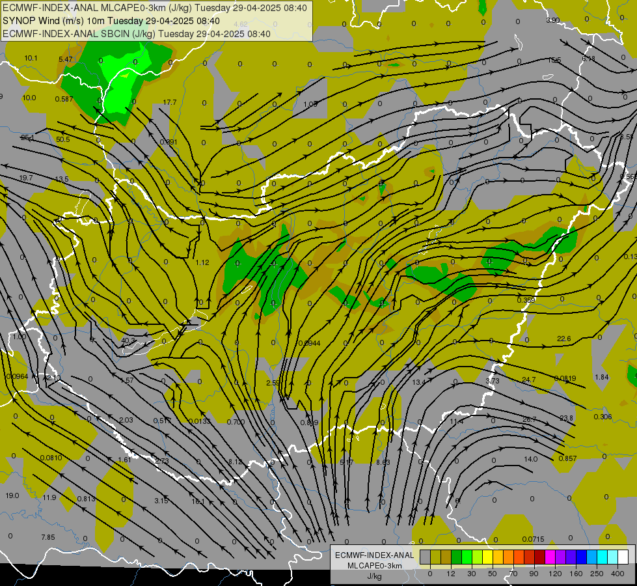Click the SYNOP Wind title line
This screenshot has height=586, width=637.
pyautogui.click(x=111, y=21)
